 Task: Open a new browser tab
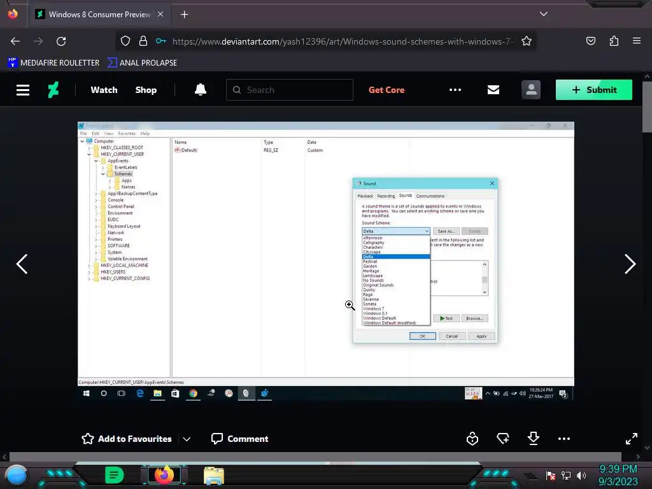point(184,15)
